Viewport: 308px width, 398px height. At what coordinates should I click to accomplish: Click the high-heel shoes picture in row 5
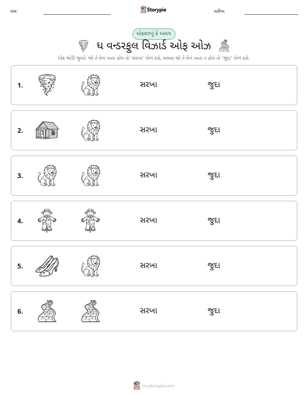(47, 266)
